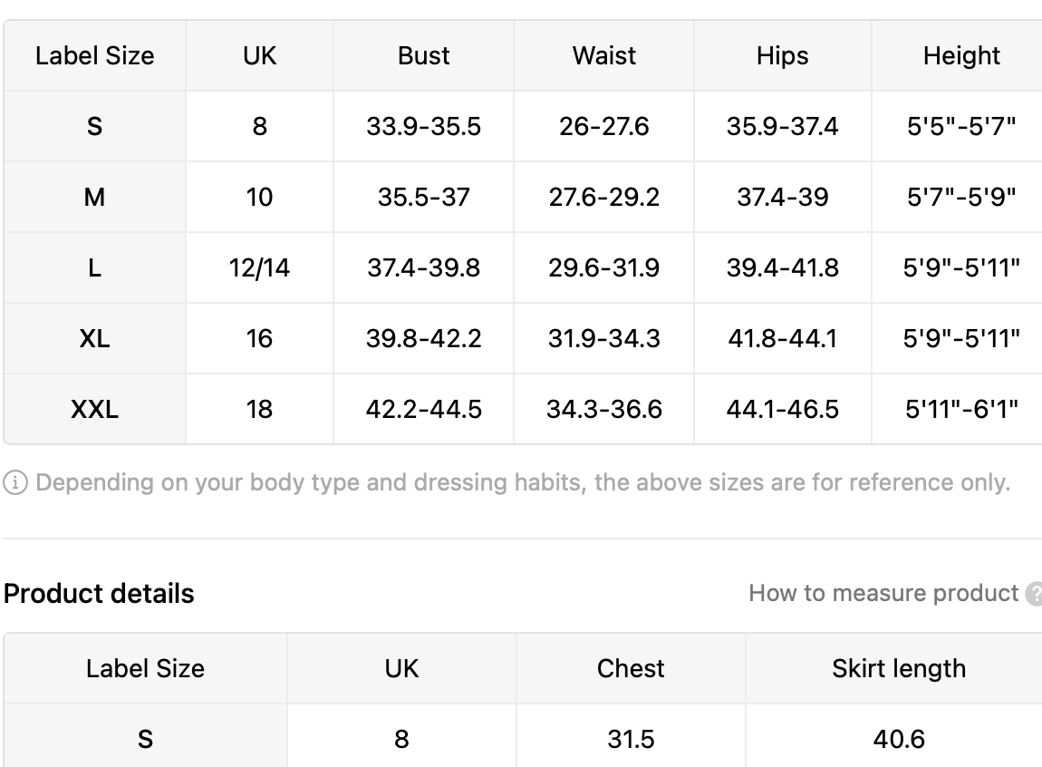
Task: Click the 40.6 skirt length value
Action: [899, 739]
